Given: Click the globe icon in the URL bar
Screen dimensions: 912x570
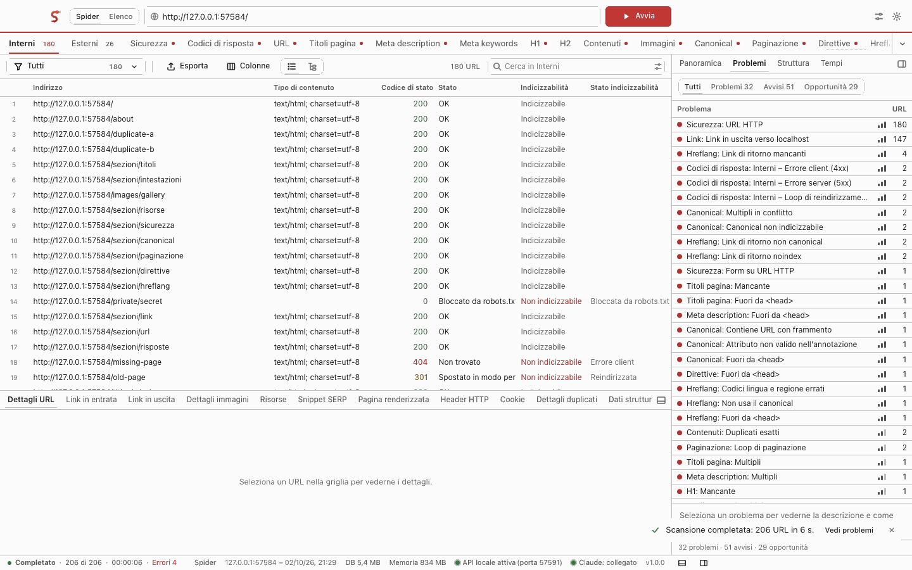Looking at the screenshot, I should pos(155,16).
